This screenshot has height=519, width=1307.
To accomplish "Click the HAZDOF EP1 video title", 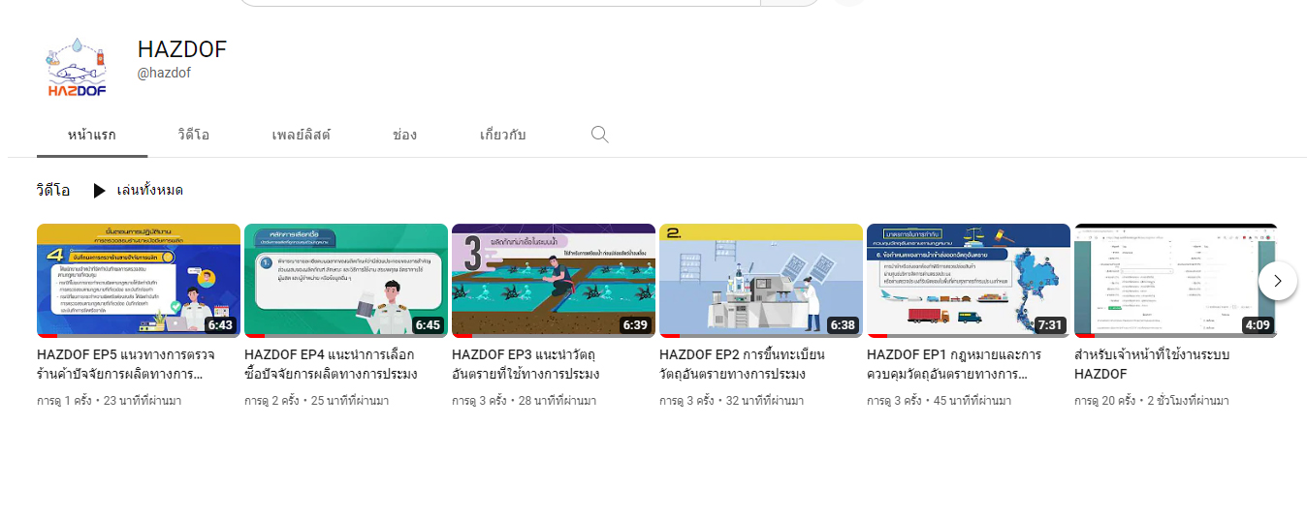I will pos(953,364).
